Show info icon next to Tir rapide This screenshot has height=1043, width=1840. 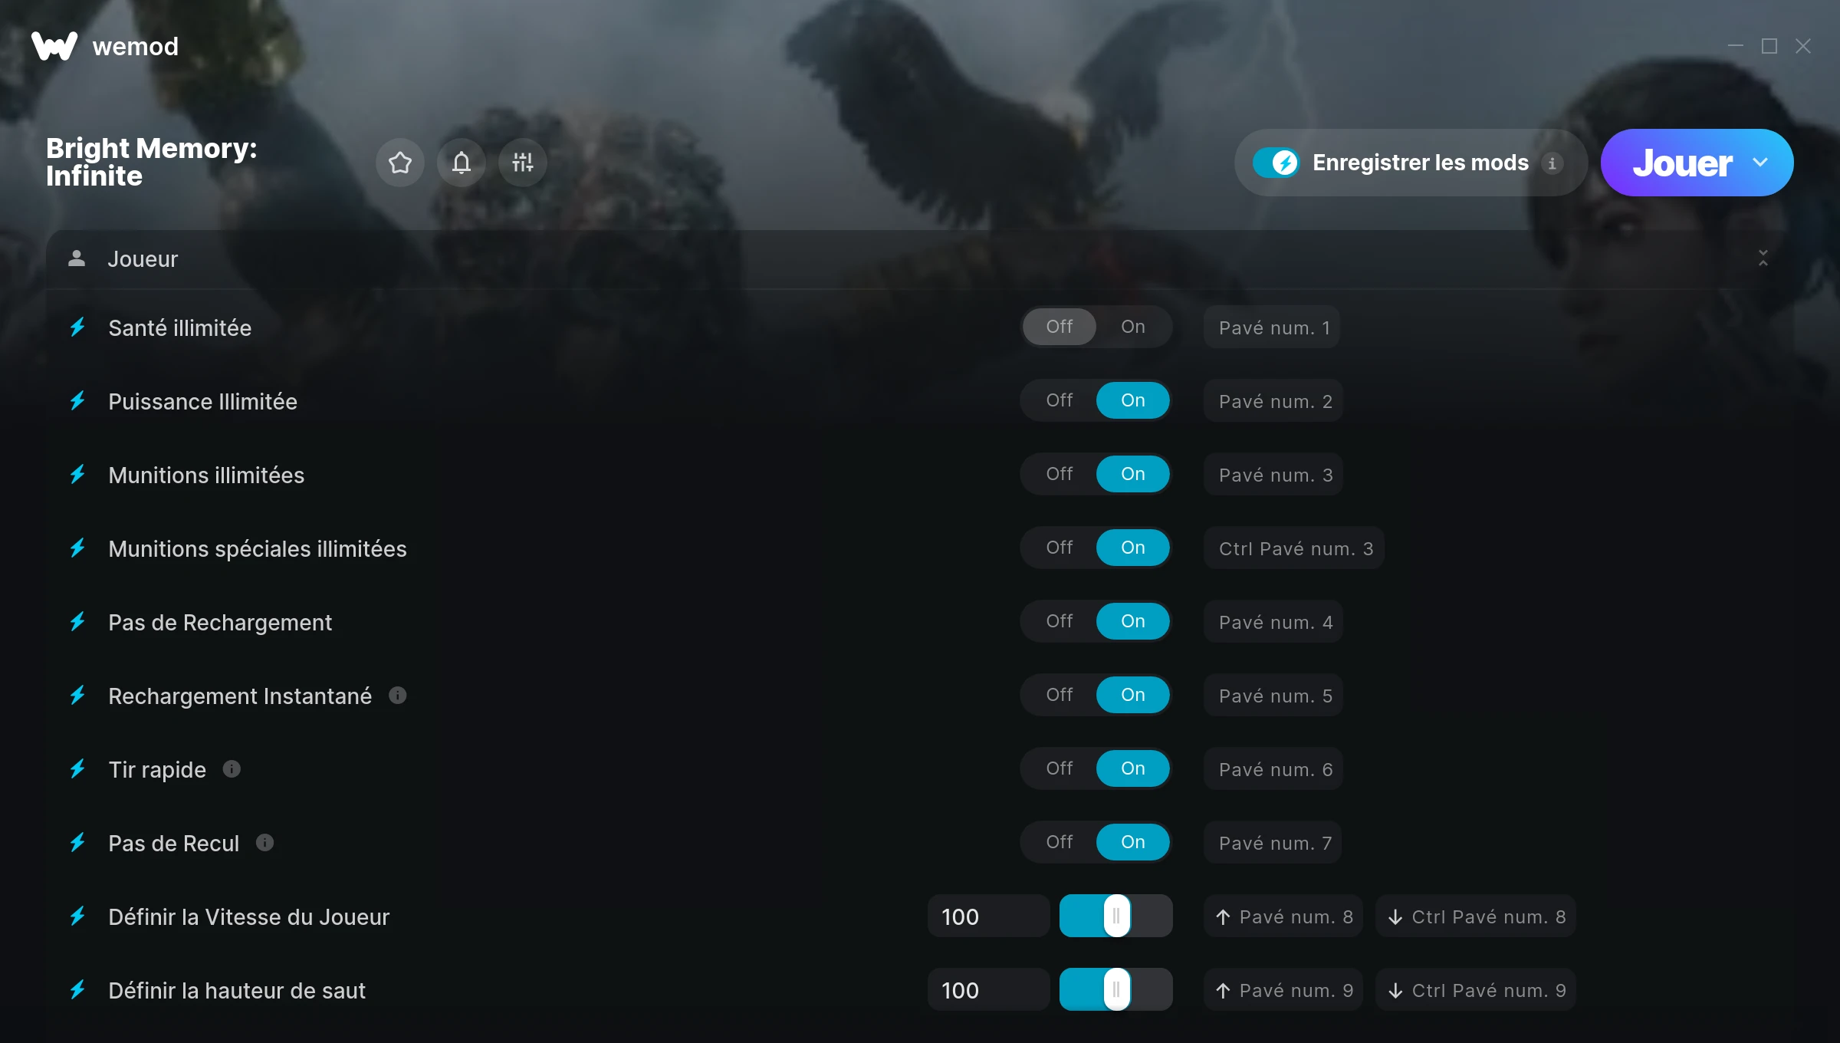232,769
